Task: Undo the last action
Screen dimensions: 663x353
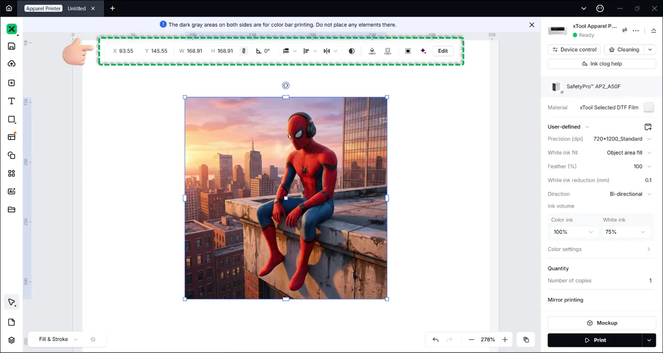Action: pos(435,340)
